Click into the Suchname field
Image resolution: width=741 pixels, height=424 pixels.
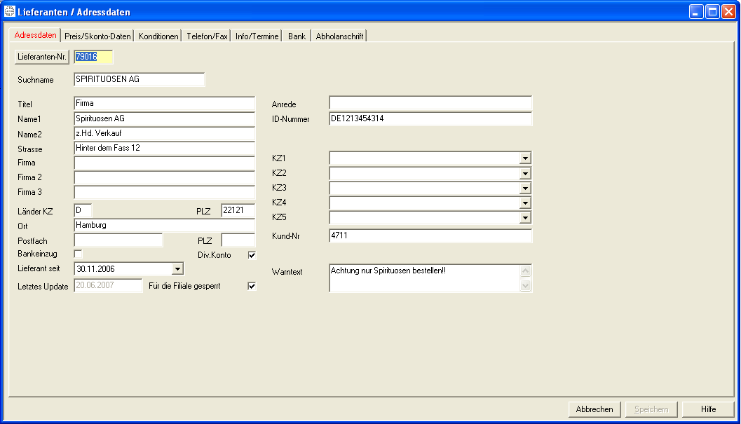point(139,80)
